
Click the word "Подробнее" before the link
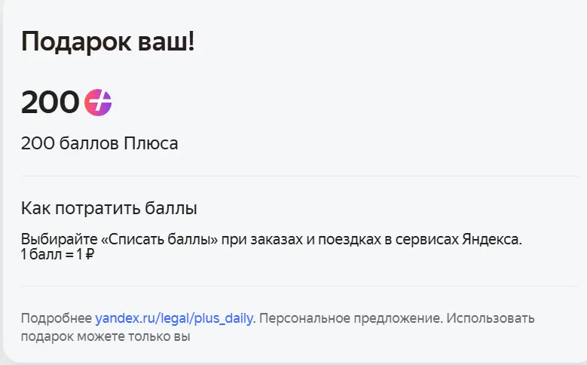[57, 318]
